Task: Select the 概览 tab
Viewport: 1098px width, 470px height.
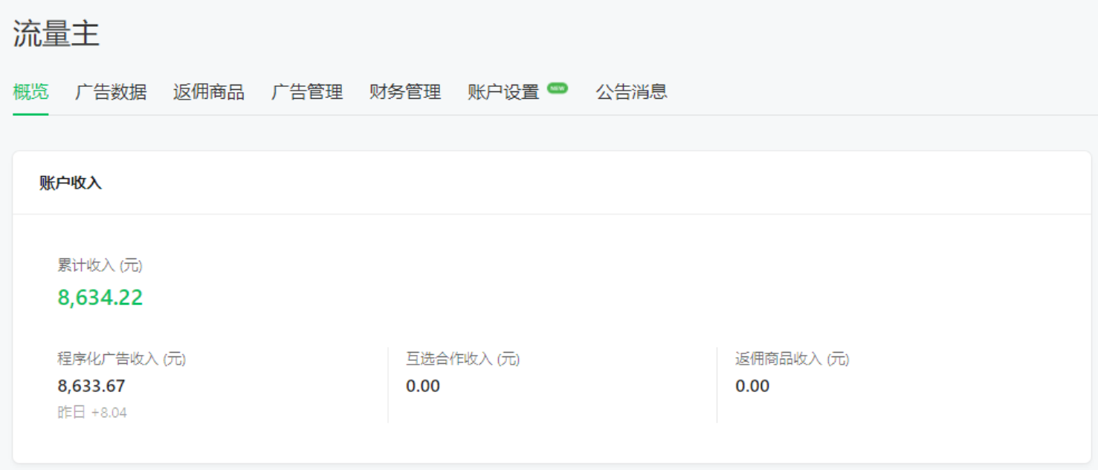Action: pyautogui.click(x=30, y=92)
